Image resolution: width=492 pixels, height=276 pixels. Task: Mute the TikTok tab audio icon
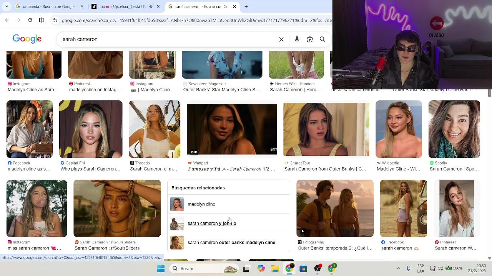150,7
